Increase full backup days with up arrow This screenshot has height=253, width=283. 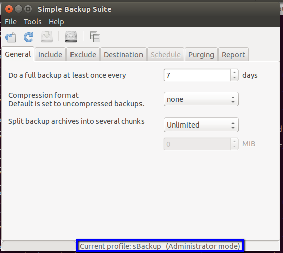234,73
